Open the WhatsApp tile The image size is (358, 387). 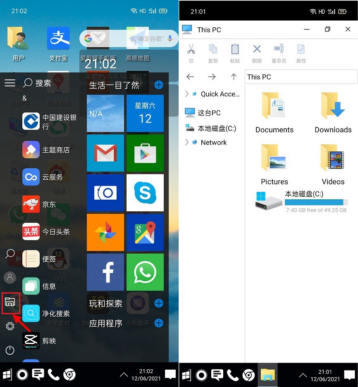pyautogui.click(x=145, y=272)
